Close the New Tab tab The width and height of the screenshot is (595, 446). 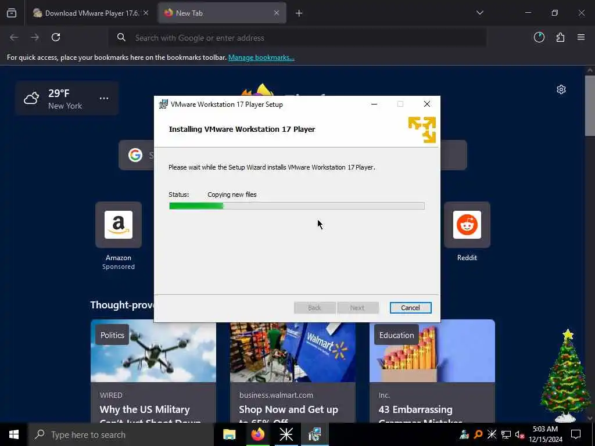click(276, 13)
